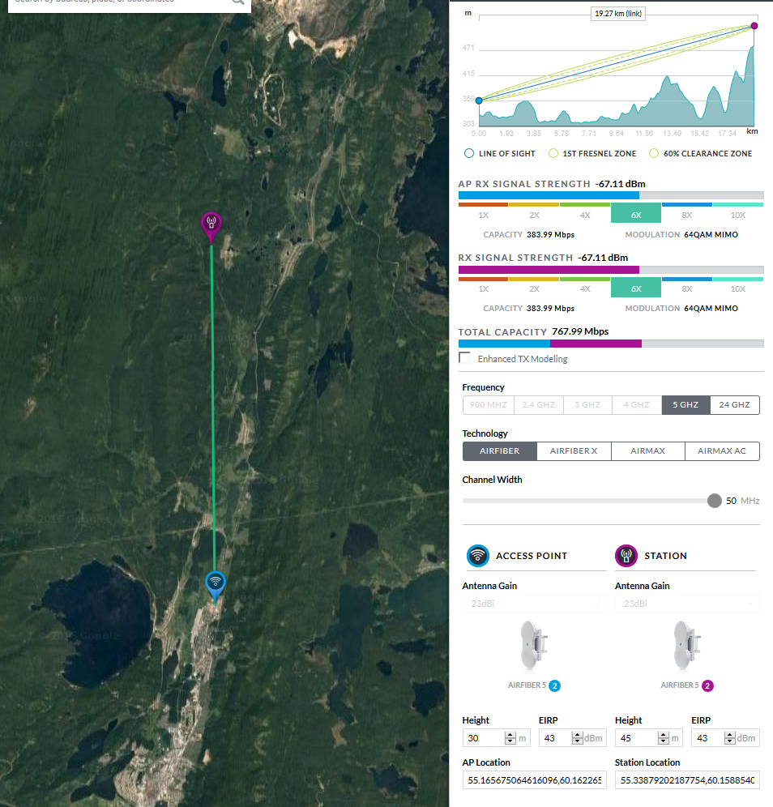Image resolution: width=773 pixels, height=807 pixels.
Task: Click the purple Station antenna icon
Action: [x=626, y=556]
